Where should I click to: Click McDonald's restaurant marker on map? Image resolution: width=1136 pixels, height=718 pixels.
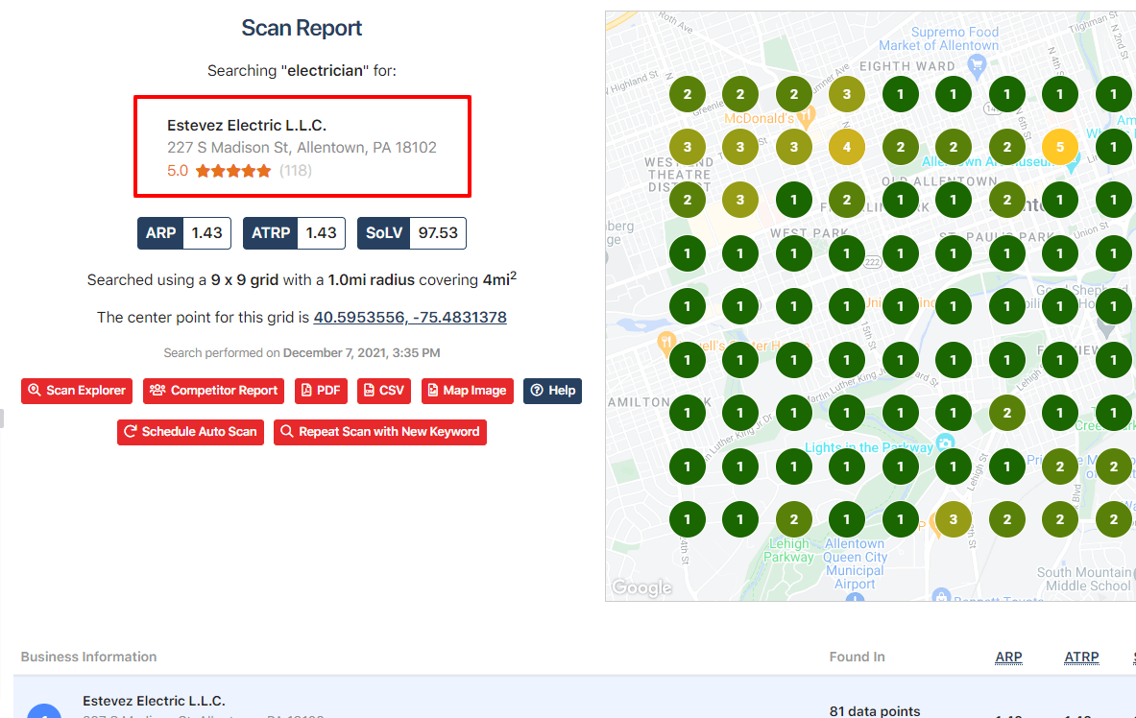tap(807, 116)
